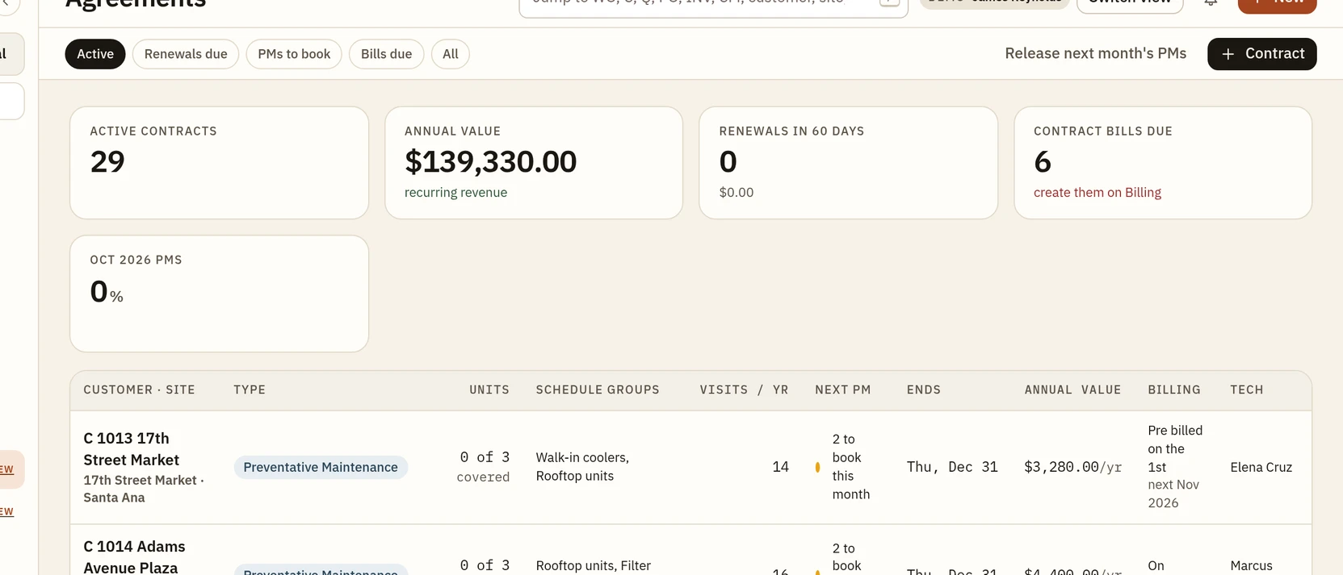Open the Active Contracts summary card
The height and width of the screenshot is (575, 1343).
219,163
